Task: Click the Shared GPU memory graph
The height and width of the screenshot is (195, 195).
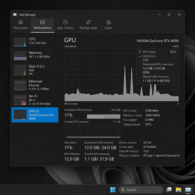Action: click(x=92, y=131)
